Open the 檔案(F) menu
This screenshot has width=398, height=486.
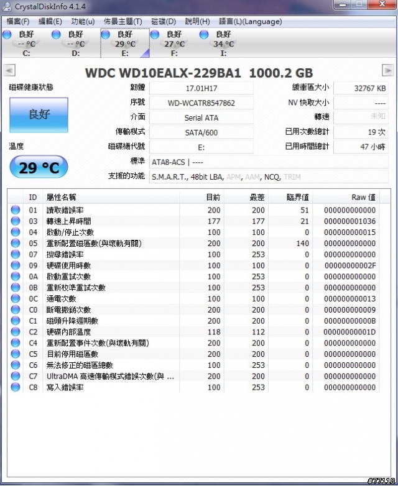[x=17, y=21]
